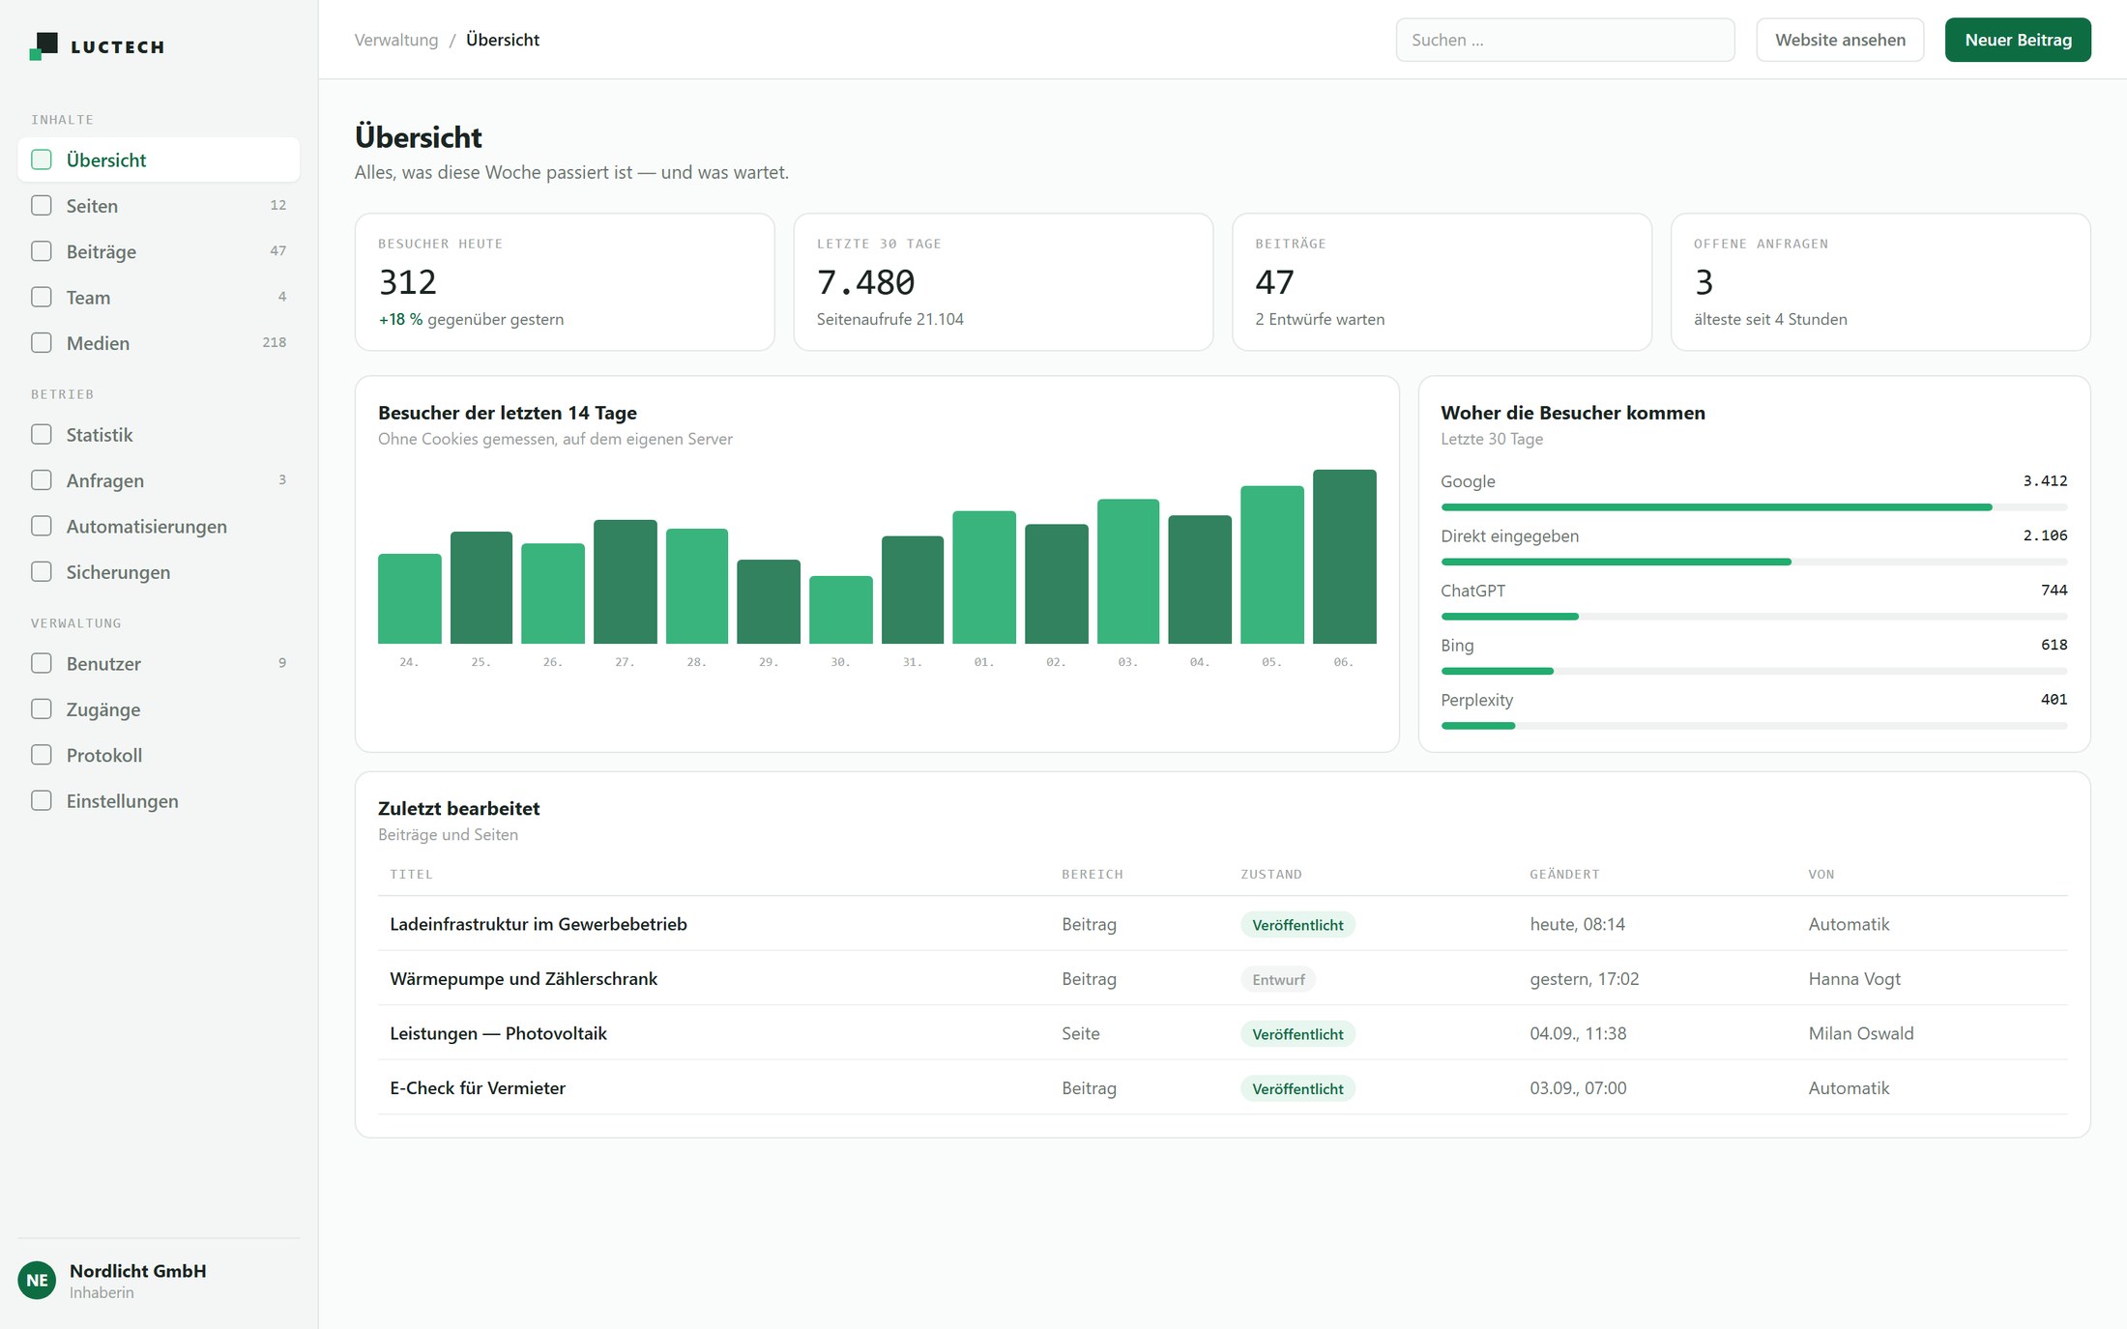Click the Letzte 30 Tage stat card
Image resolution: width=2127 pixels, height=1329 pixels.
pyautogui.click(x=1003, y=281)
